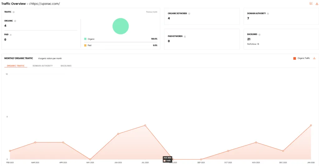Toggle the Organic Traffic legend swatch
The width and height of the screenshot is (319, 166).
click(294, 58)
